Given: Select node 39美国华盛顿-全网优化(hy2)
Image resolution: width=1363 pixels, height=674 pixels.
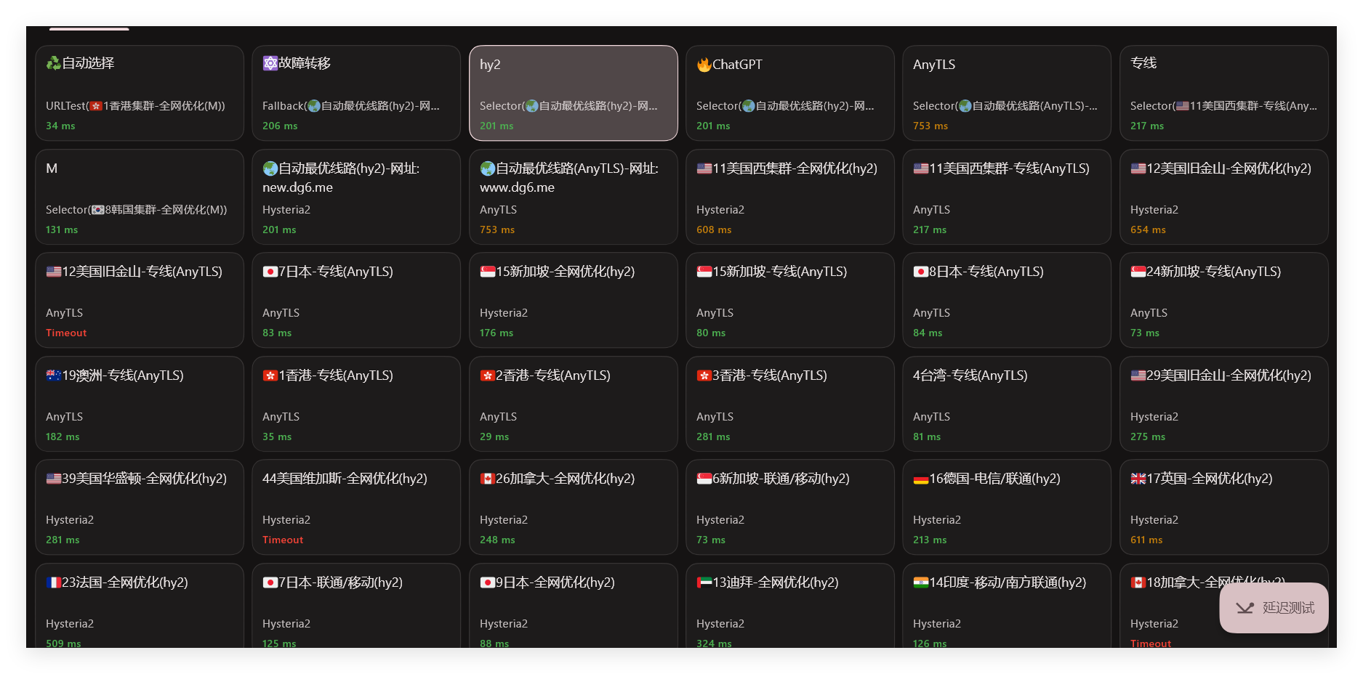Looking at the screenshot, I should (140, 507).
